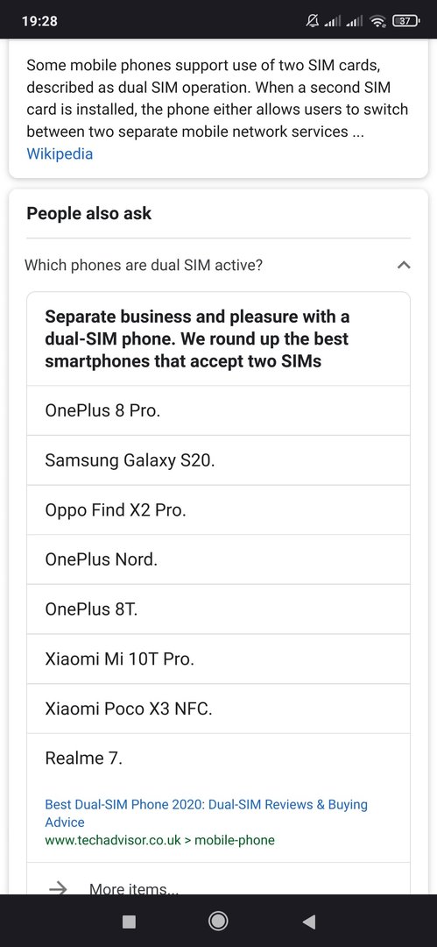Select Xiaomi Mi 10T Pro entry
This screenshot has width=437, height=947.
coord(219,659)
